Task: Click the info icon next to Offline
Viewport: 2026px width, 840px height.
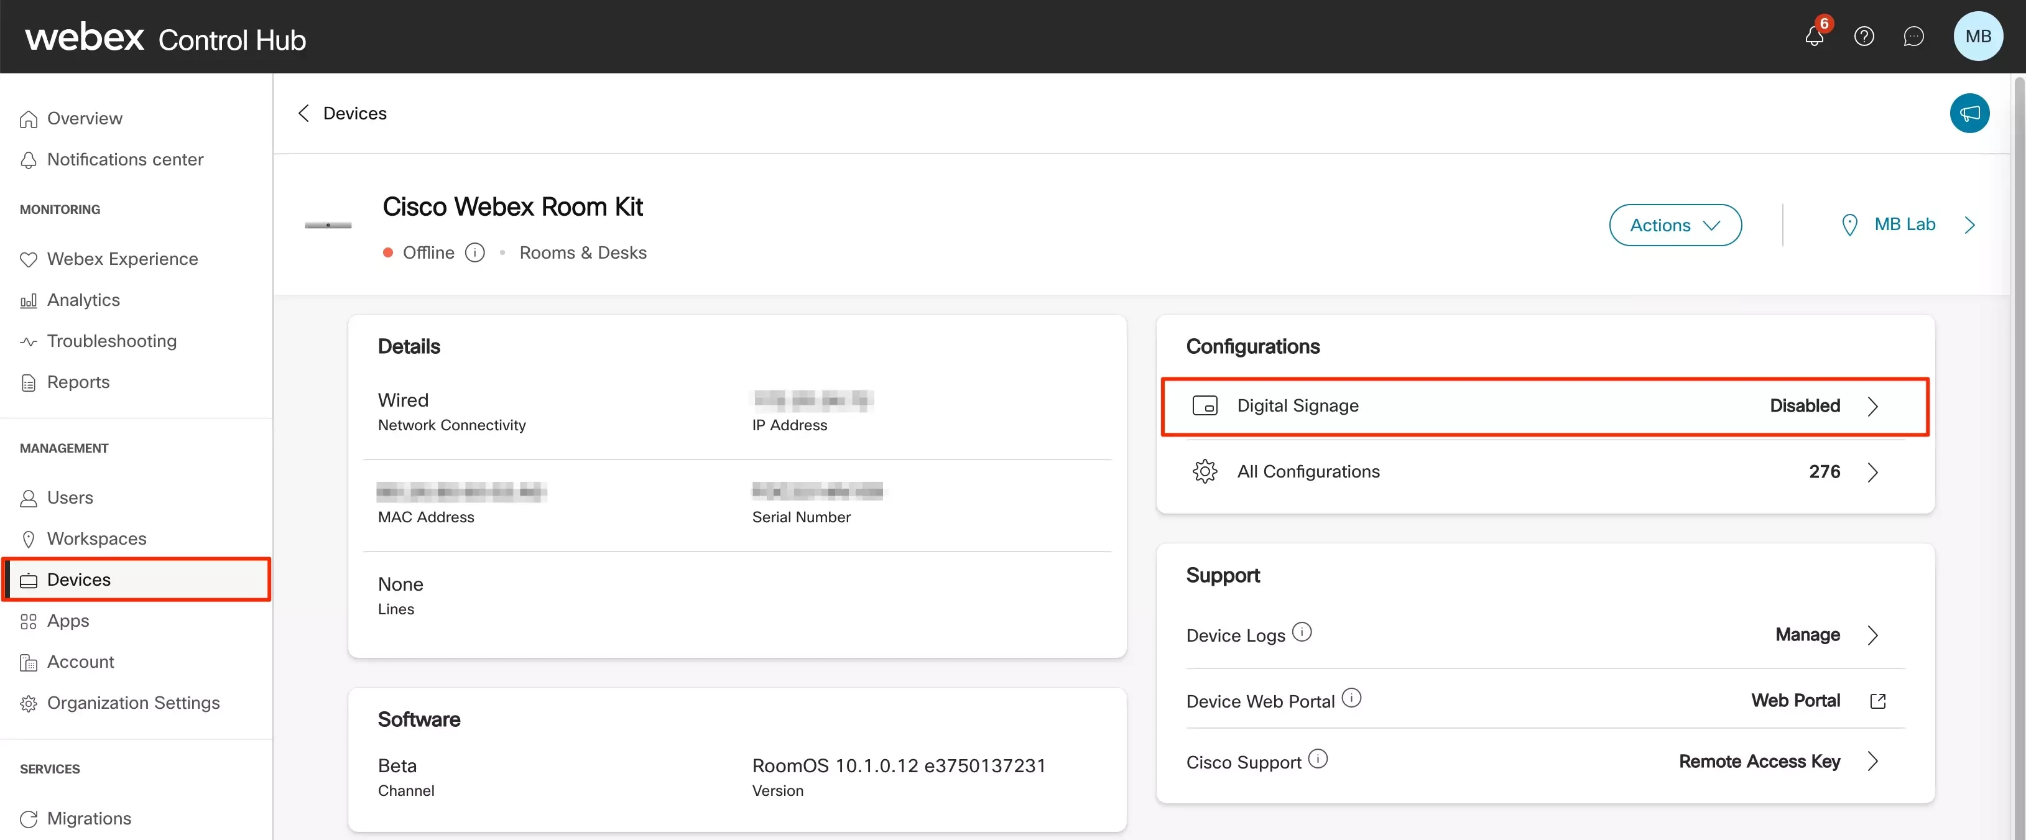Action: [x=474, y=252]
